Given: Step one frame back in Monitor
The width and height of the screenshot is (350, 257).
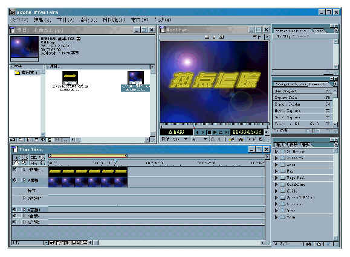Looking at the screenshot, I should coord(197,132).
